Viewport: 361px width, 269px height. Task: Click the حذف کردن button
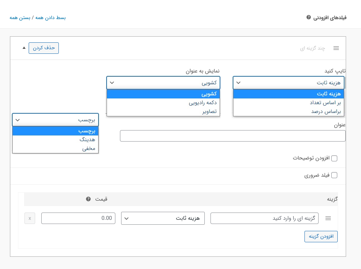44,48
